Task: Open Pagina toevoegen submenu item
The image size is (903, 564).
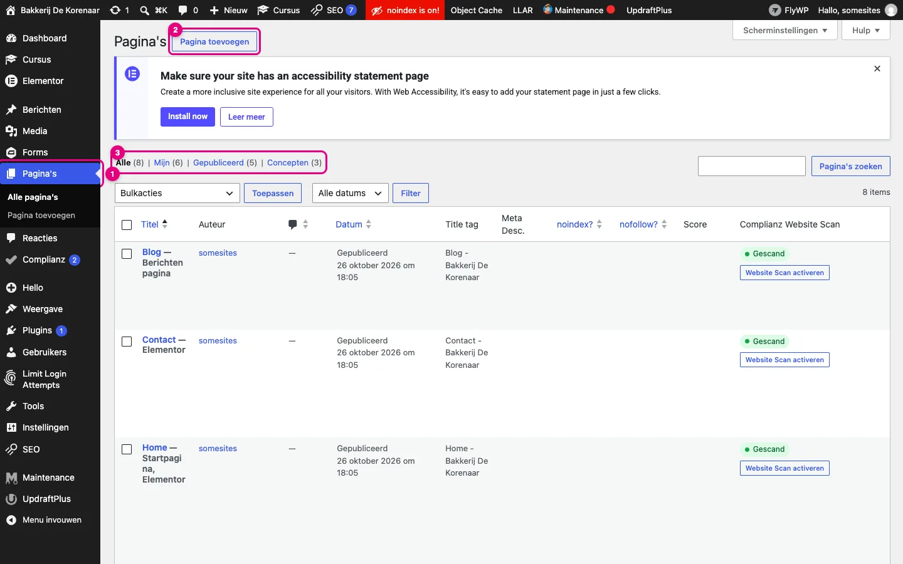Action: [41, 215]
